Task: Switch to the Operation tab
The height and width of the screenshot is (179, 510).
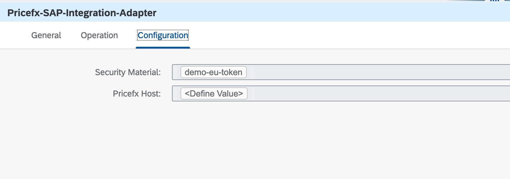Action: (99, 35)
